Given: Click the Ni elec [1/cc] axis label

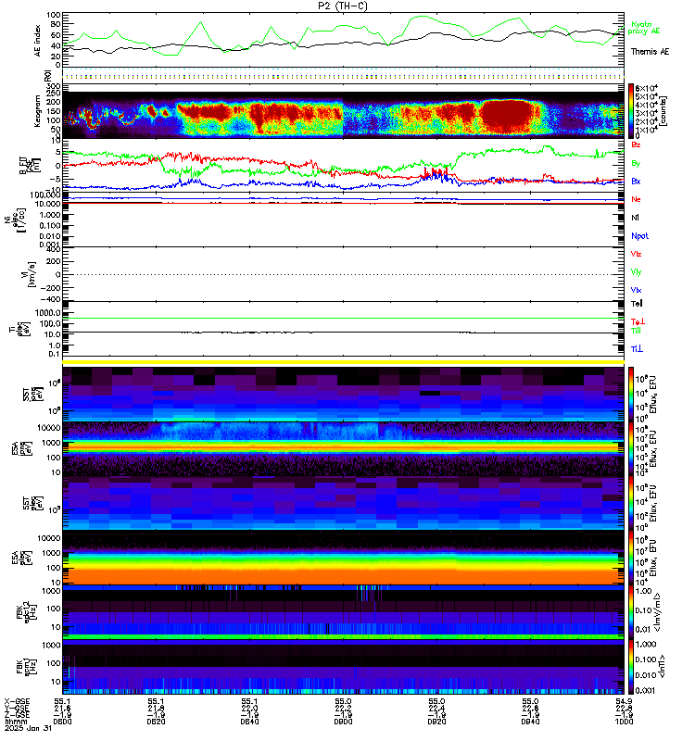Looking at the screenshot, I should click(15, 220).
